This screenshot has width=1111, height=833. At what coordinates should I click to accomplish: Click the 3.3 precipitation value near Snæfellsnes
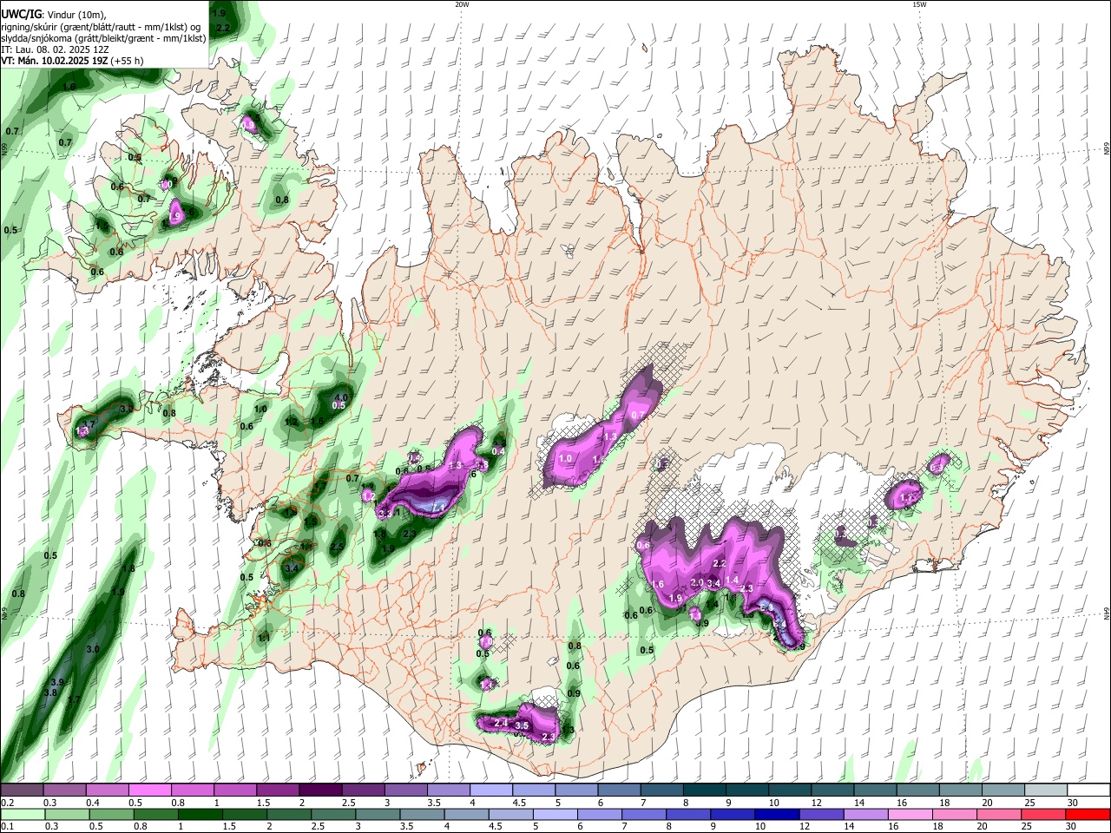[126, 409]
